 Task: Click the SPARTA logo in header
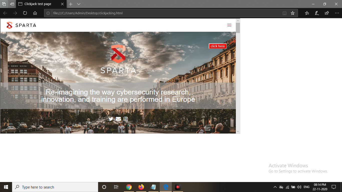(21, 25)
